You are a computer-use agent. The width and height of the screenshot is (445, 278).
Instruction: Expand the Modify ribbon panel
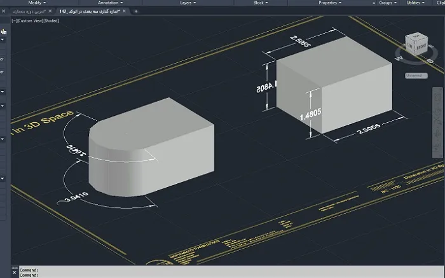coord(37,3)
